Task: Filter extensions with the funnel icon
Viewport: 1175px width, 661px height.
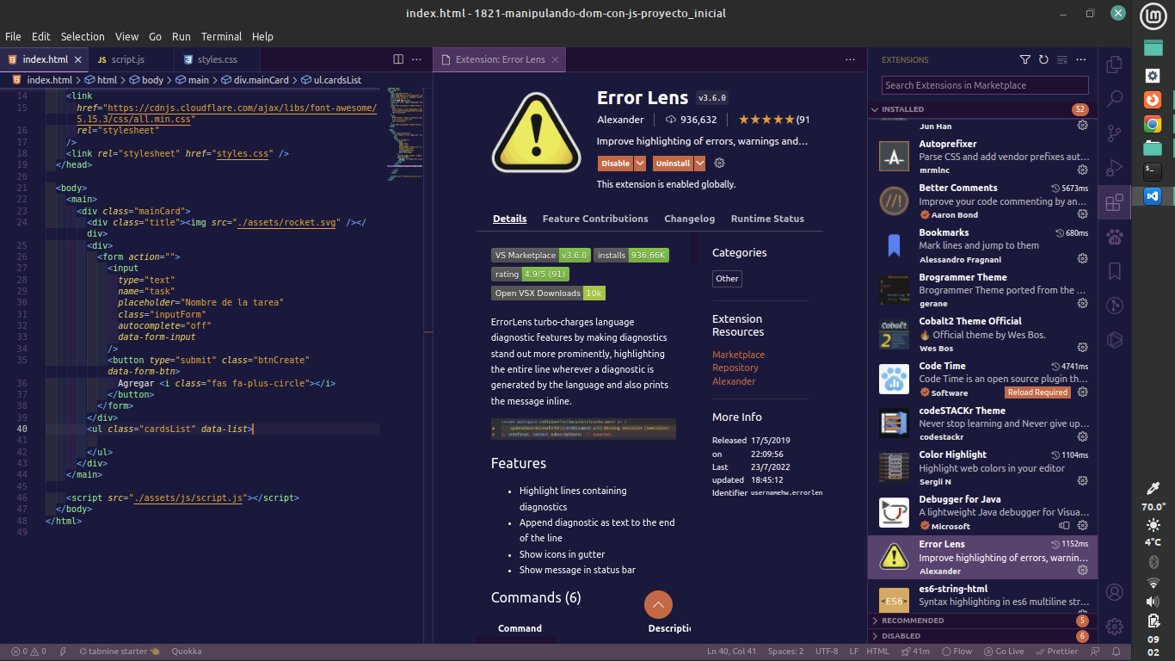Action: click(1024, 60)
